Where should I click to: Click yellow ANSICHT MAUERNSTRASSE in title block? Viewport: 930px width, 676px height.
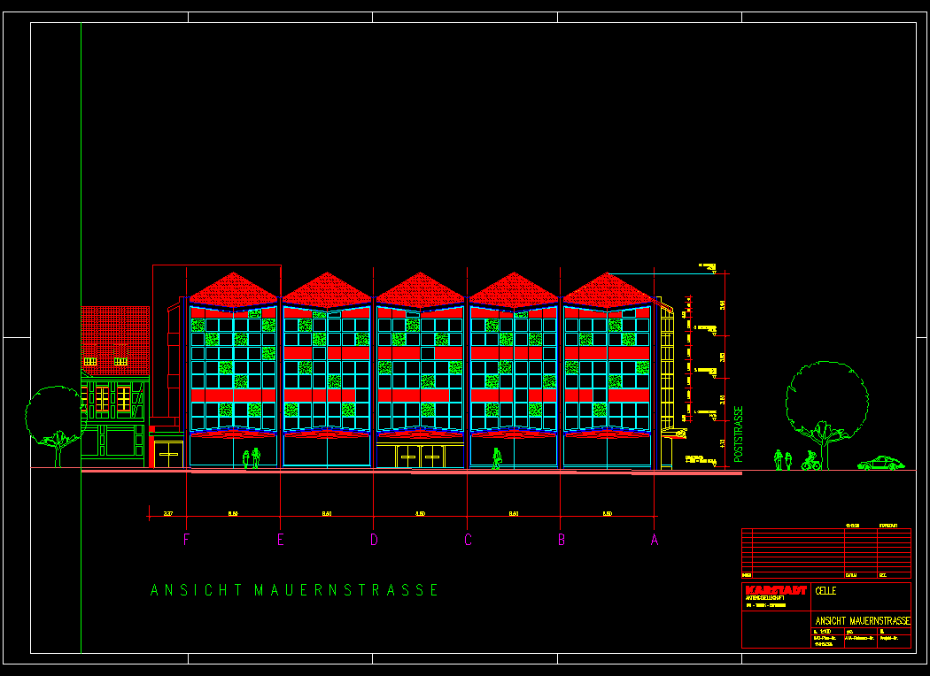coord(861,620)
